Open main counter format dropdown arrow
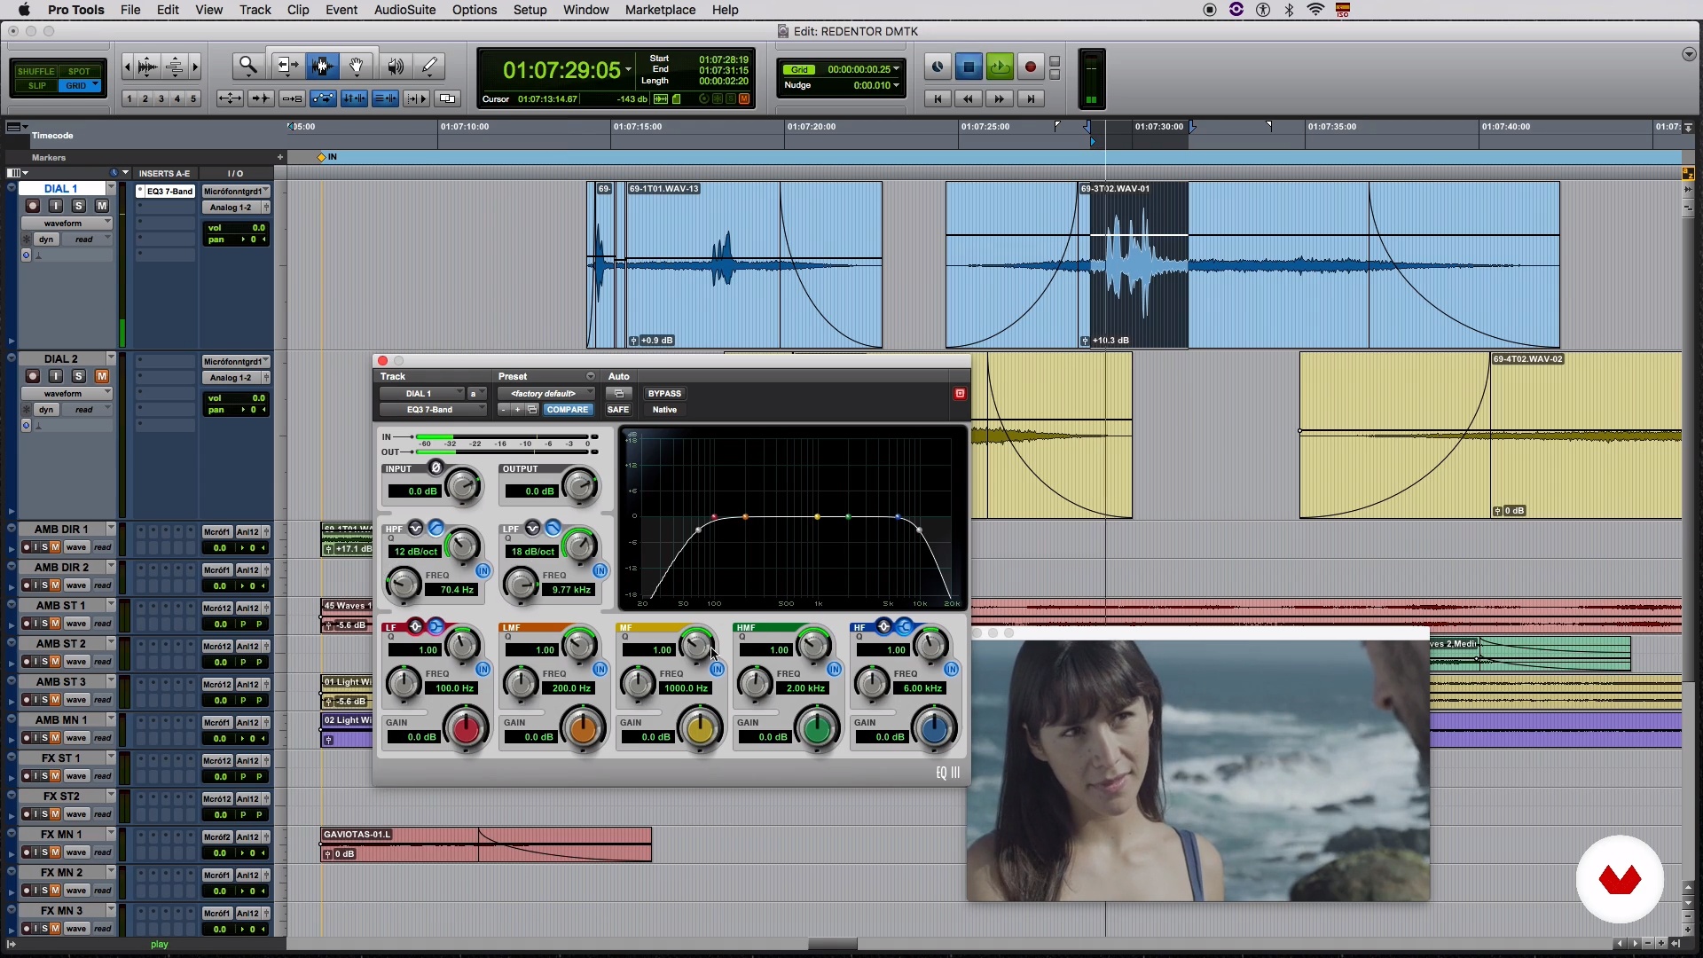The width and height of the screenshot is (1703, 958). 629,69
